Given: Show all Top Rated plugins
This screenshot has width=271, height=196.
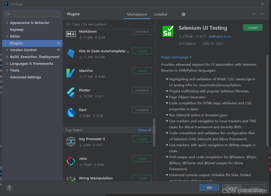Looking at the screenshot, I should click(144, 130).
